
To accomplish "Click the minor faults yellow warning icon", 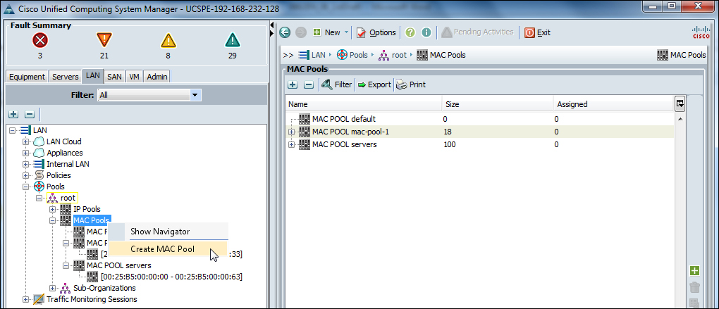I will click(168, 42).
